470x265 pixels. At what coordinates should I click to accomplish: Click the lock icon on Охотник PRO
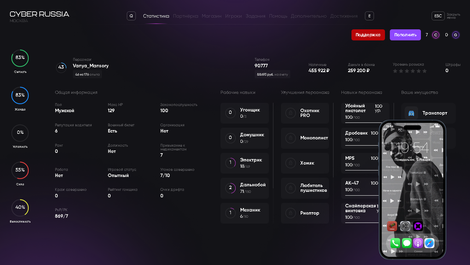(291, 113)
